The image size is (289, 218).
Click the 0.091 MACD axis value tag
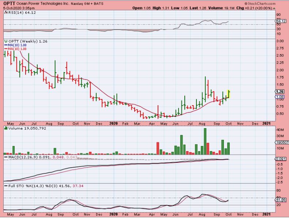(281, 159)
